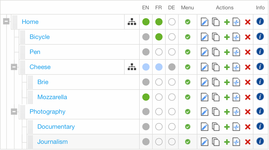Image resolution: width=269 pixels, height=150 pixels.
Task: Click the sitemap icon in Cheese row
Action: click(x=132, y=67)
